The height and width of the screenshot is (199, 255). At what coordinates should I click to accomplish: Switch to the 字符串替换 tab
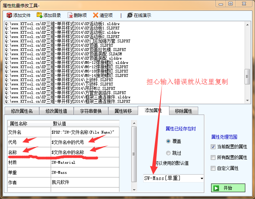[91, 111]
